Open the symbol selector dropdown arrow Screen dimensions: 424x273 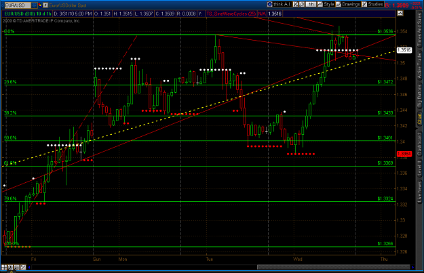coord(35,5)
